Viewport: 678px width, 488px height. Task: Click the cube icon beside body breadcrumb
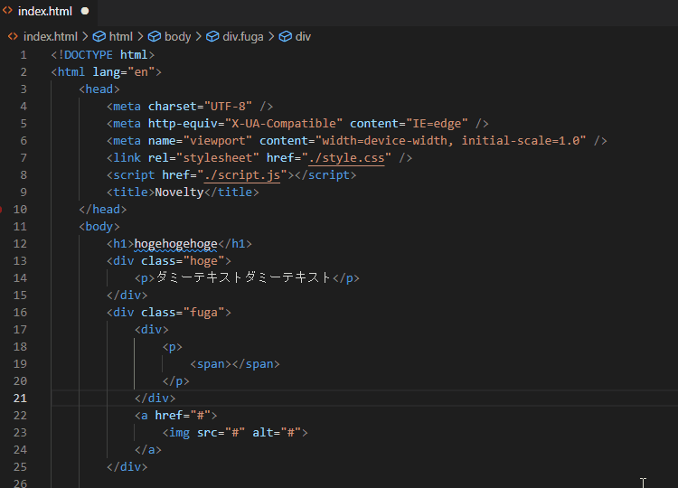tap(155, 37)
